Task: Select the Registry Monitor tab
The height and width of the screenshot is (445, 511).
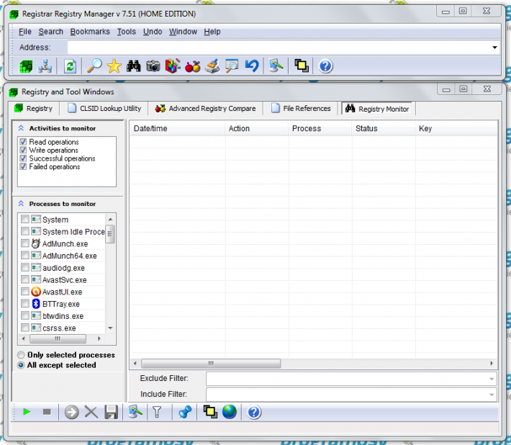Action: 377,109
